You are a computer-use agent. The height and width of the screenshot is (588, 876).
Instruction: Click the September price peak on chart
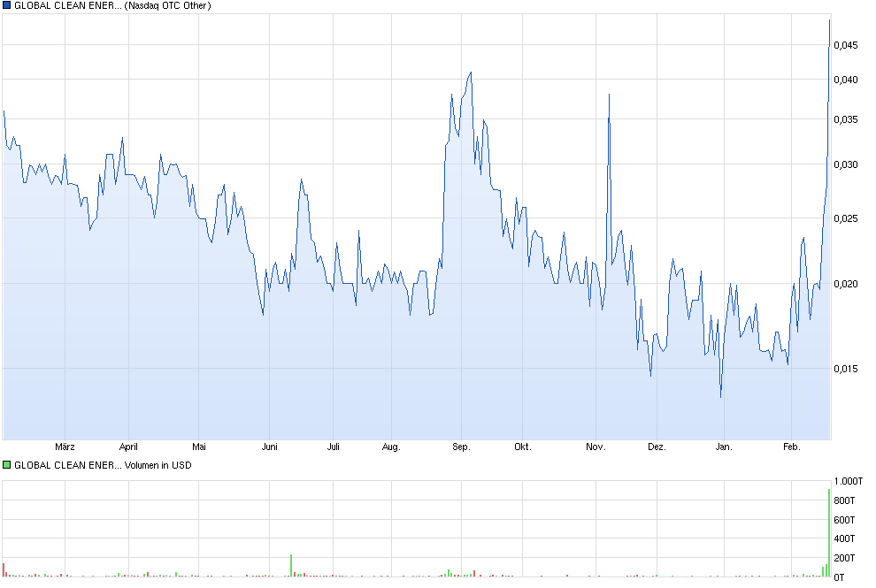tap(469, 73)
